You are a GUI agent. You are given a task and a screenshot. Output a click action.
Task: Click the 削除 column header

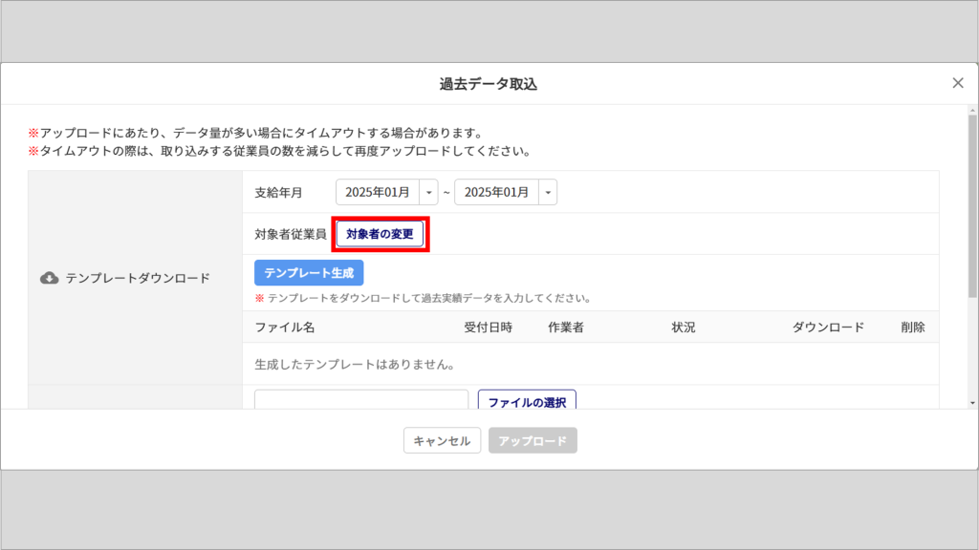pos(913,328)
